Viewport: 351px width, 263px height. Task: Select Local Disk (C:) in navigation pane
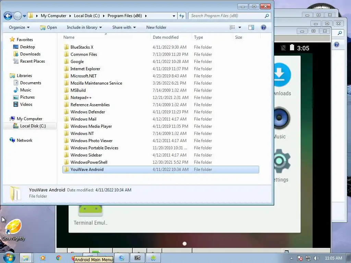(33, 126)
